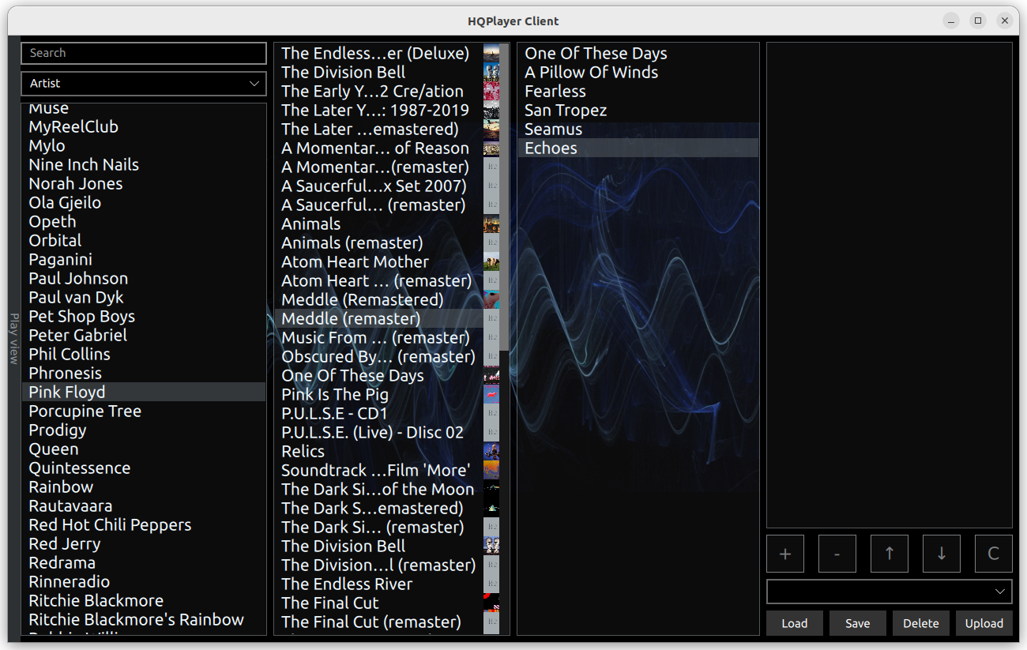Open the Play view side tab
Viewport: 1027px width, 650px height.
click(x=13, y=339)
